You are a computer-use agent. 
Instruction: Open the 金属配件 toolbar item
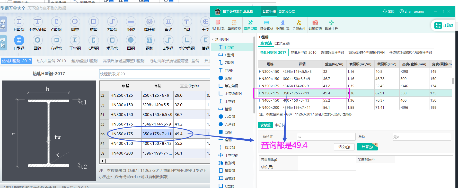[x=299, y=25]
